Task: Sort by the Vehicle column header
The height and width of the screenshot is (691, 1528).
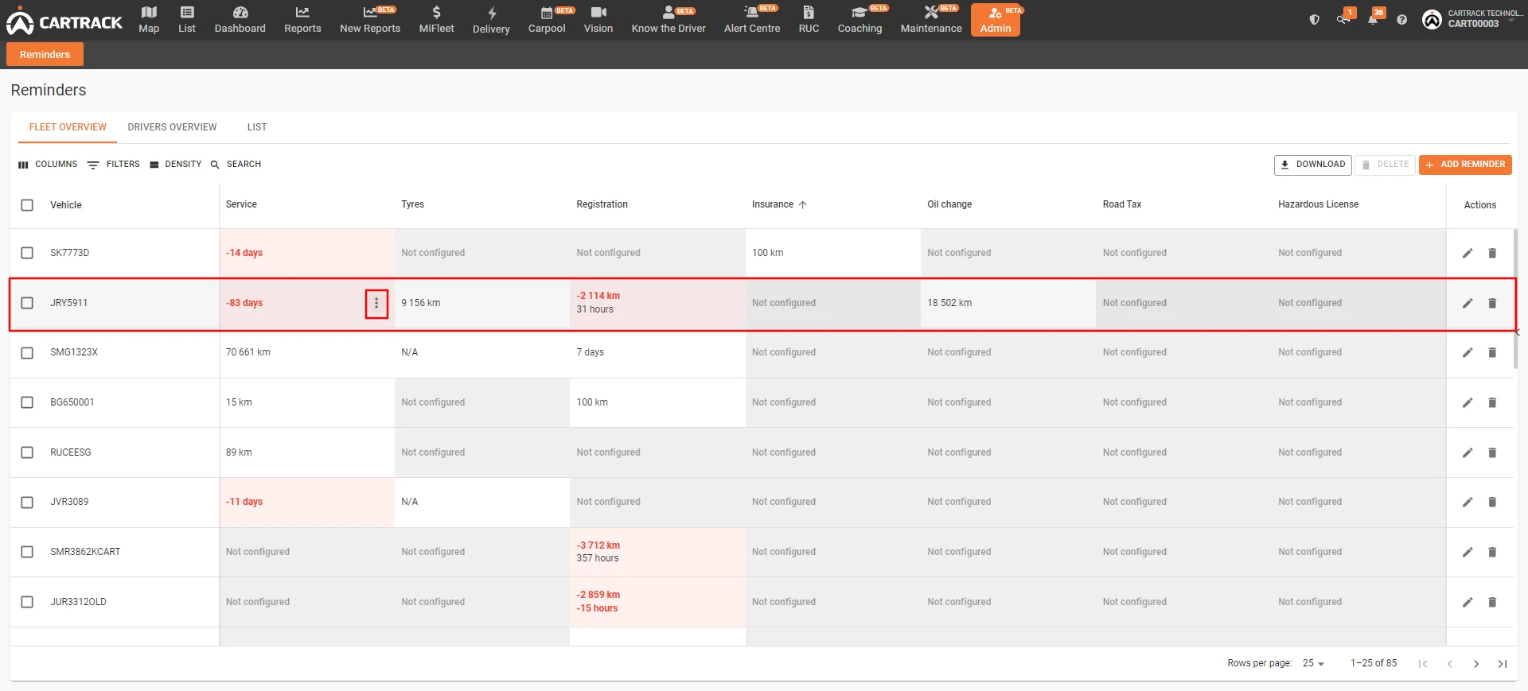Action: coord(66,205)
